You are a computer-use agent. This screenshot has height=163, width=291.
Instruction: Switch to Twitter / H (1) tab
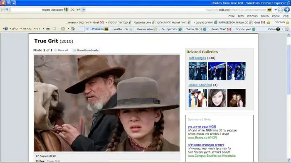point(195,29)
